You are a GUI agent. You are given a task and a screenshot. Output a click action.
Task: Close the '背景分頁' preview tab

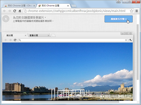point(49,36)
